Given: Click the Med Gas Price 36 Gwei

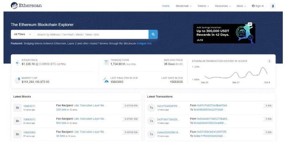Looking at the screenshot, I should (169, 64).
